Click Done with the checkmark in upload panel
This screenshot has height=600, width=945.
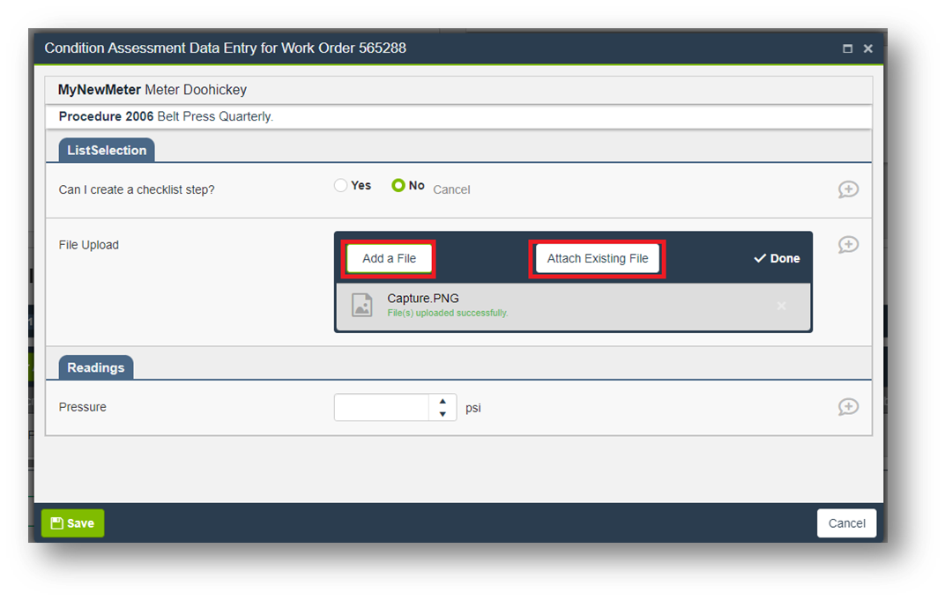click(777, 258)
